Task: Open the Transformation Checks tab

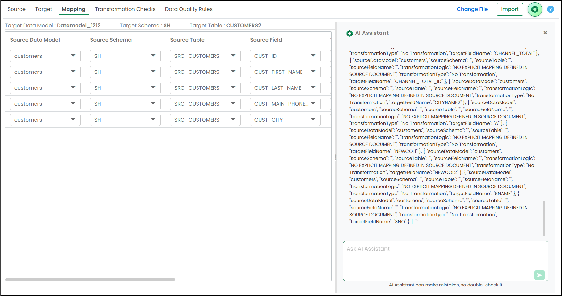Action: tap(125, 9)
